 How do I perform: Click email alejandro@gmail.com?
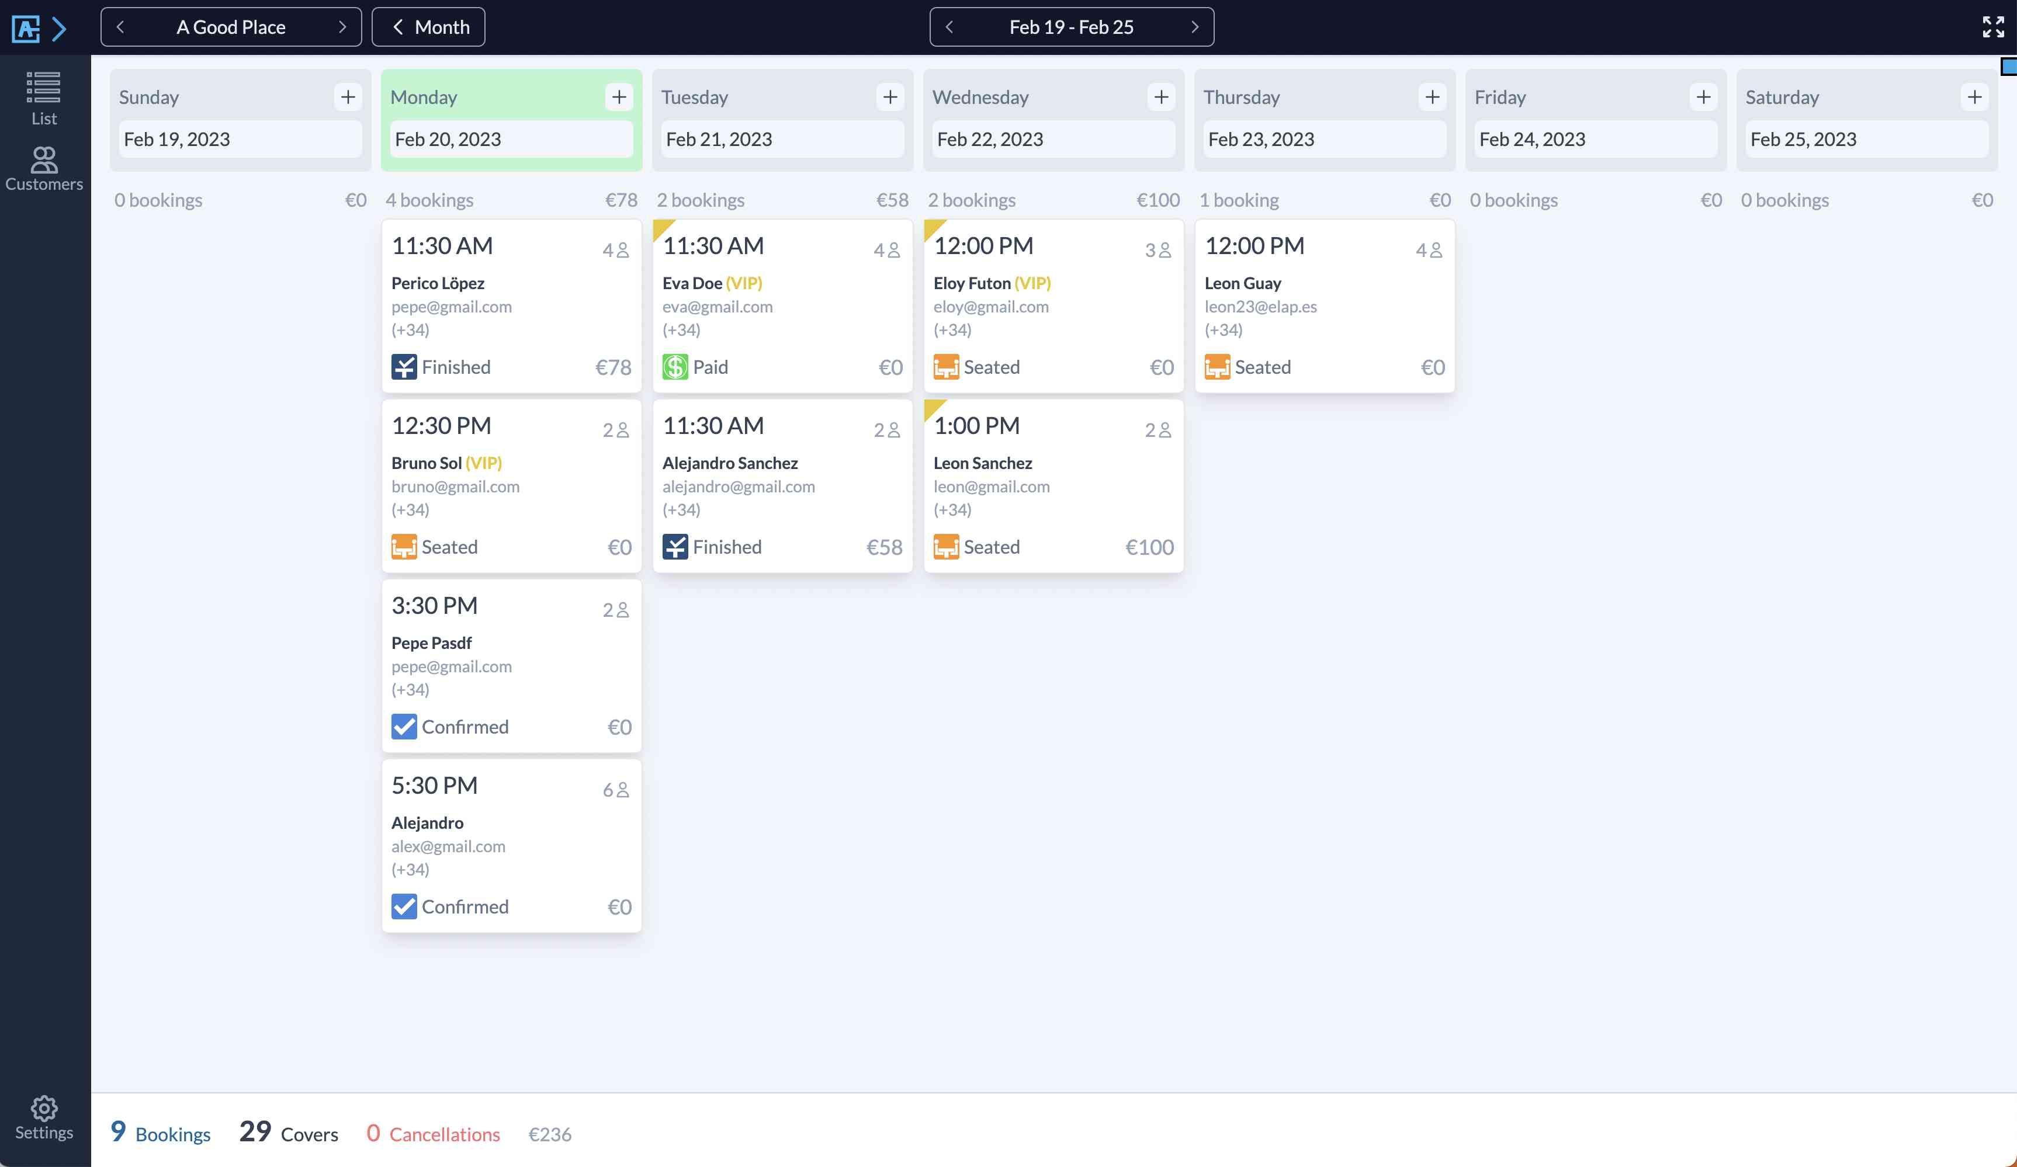[x=739, y=487]
